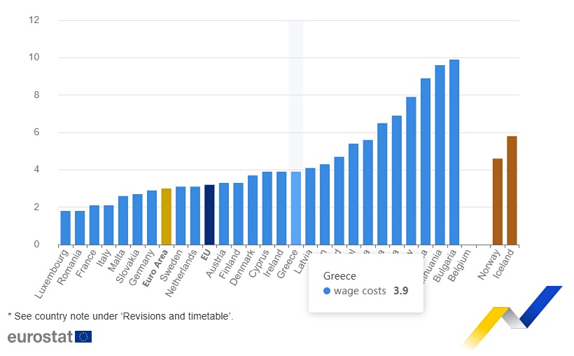The height and width of the screenshot is (356, 574).
Task: Click the Sweden bar
Action: point(181,216)
